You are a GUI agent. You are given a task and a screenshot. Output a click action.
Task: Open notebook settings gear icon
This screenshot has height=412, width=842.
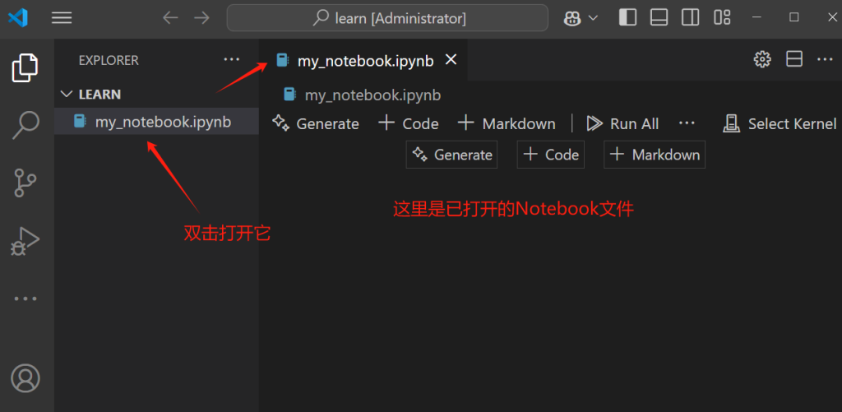click(762, 59)
